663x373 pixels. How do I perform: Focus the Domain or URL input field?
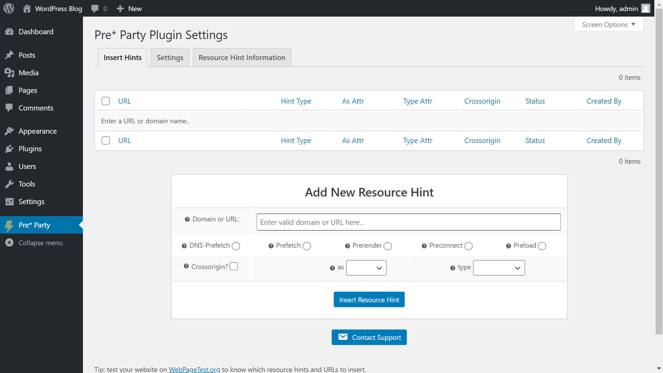point(409,222)
